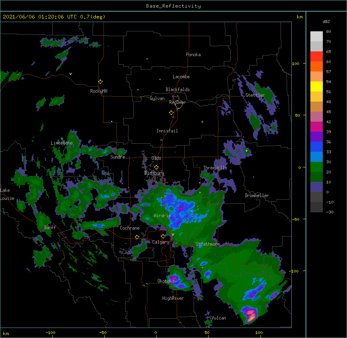Pick the light gray 80–70 dBZ legend color

[x=316, y=37]
